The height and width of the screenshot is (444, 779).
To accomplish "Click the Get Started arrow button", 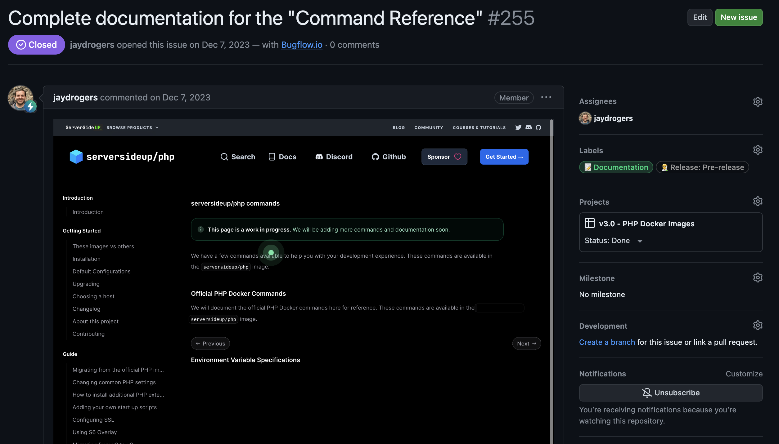I will 504,157.
